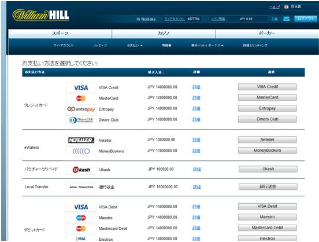319x242 pixels.
Task: Click the Mastercard Debit logo
Action: click(x=81, y=229)
